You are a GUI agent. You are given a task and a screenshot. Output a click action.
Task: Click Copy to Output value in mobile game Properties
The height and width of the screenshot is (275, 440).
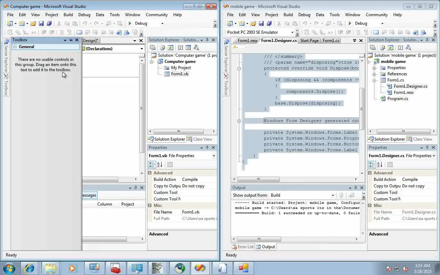[x=418, y=186]
